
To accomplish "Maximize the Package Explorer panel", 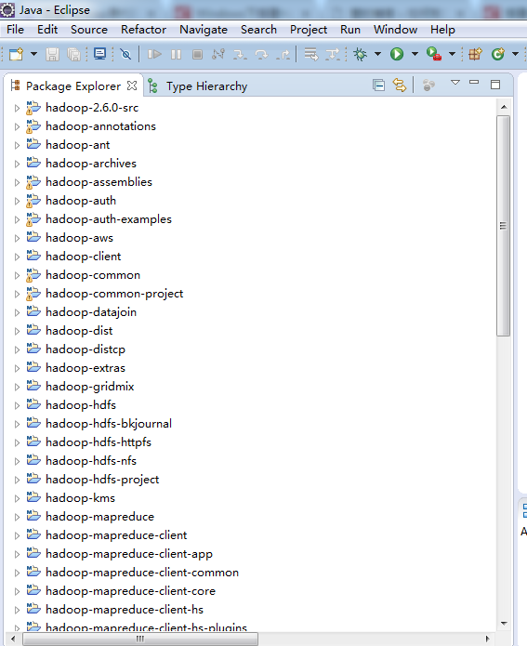I will coord(495,85).
